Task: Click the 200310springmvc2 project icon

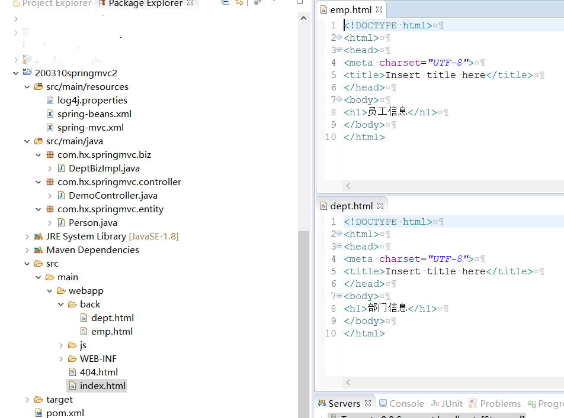Action: point(27,72)
